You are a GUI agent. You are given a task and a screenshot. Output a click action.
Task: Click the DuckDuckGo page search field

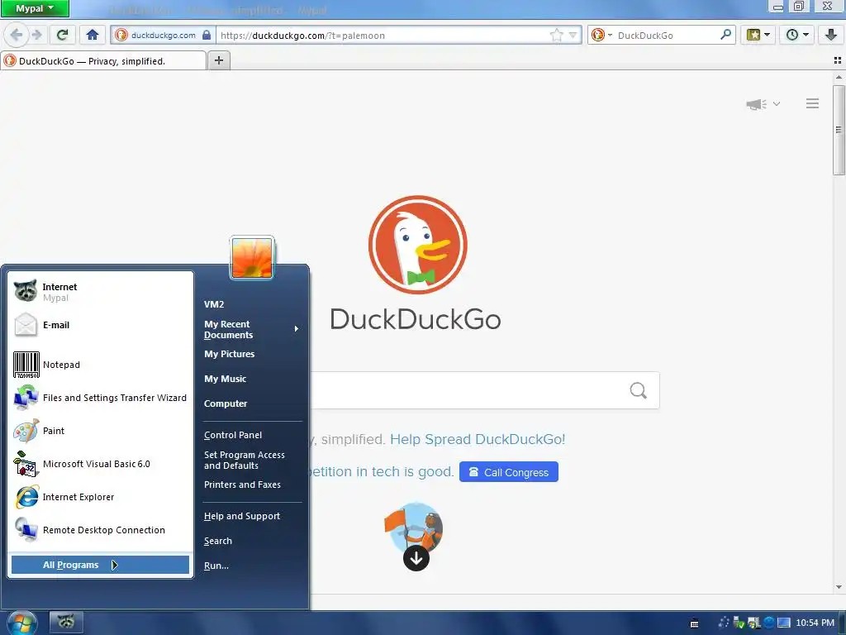point(468,390)
